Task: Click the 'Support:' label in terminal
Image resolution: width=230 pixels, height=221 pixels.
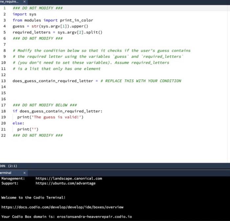Action: pos(10,183)
